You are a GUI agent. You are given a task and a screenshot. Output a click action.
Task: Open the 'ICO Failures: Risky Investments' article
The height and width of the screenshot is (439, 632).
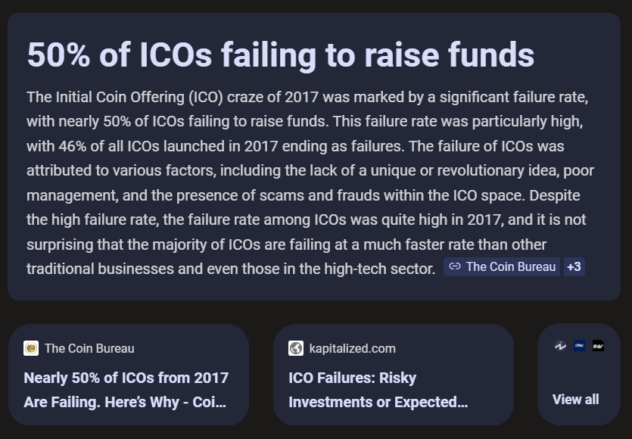pos(378,389)
